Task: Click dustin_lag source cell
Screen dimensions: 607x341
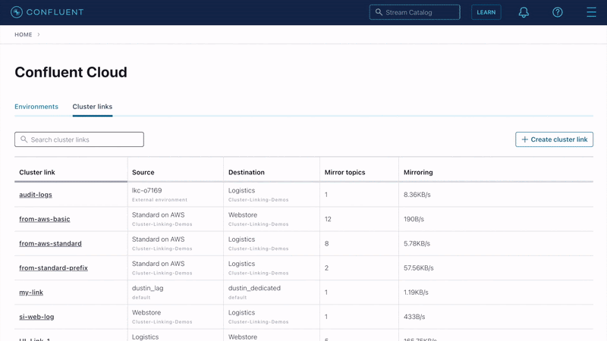Action: click(x=147, y=288)
